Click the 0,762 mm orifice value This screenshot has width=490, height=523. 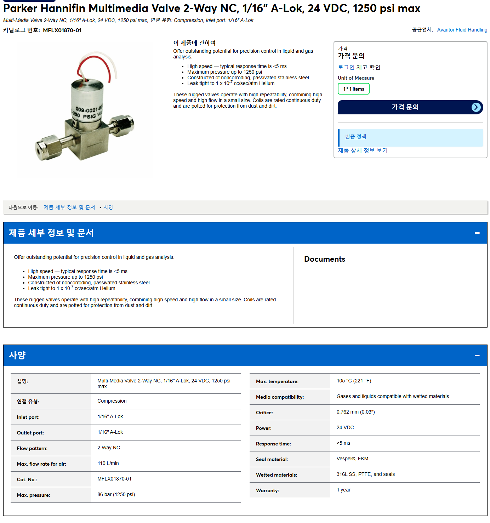point(355,412)
